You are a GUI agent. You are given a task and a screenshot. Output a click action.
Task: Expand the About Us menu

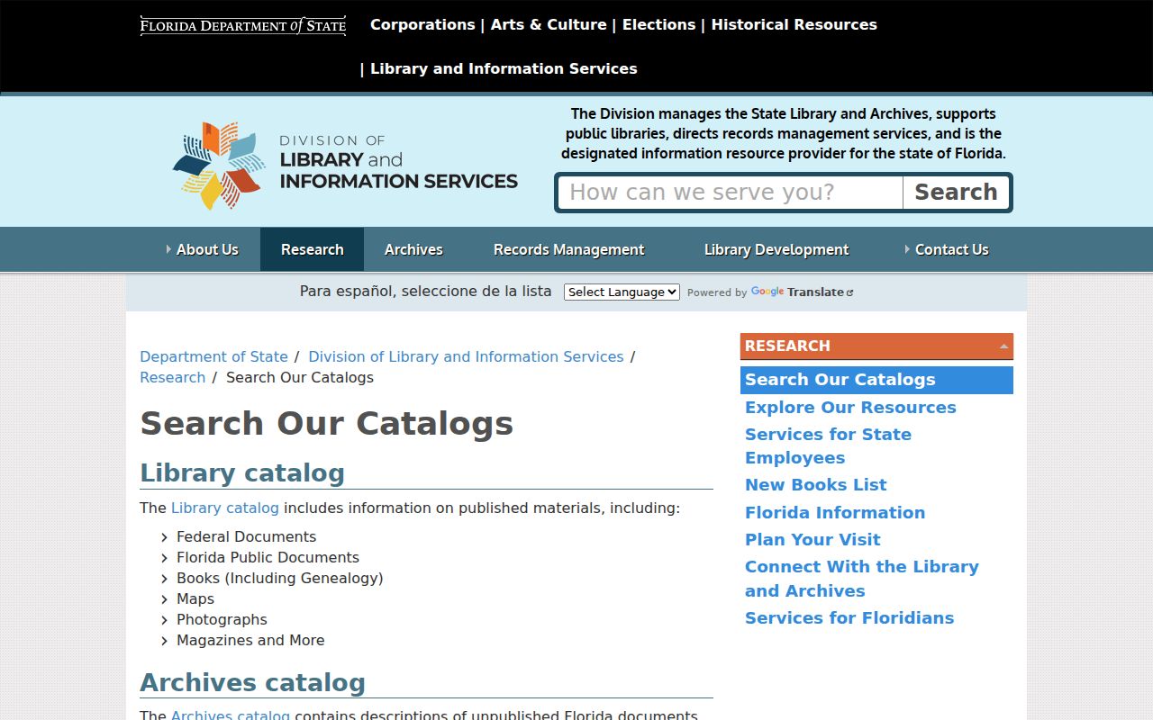tap(203, 249)
